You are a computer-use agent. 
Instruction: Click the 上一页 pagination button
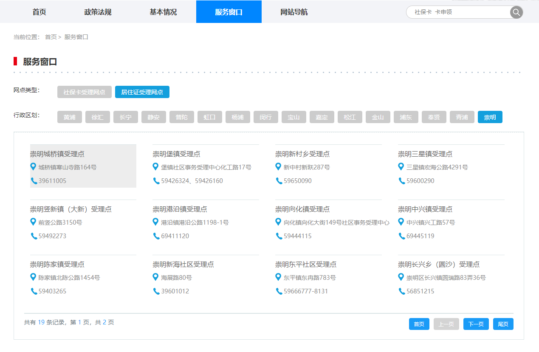tap(446, 324)
